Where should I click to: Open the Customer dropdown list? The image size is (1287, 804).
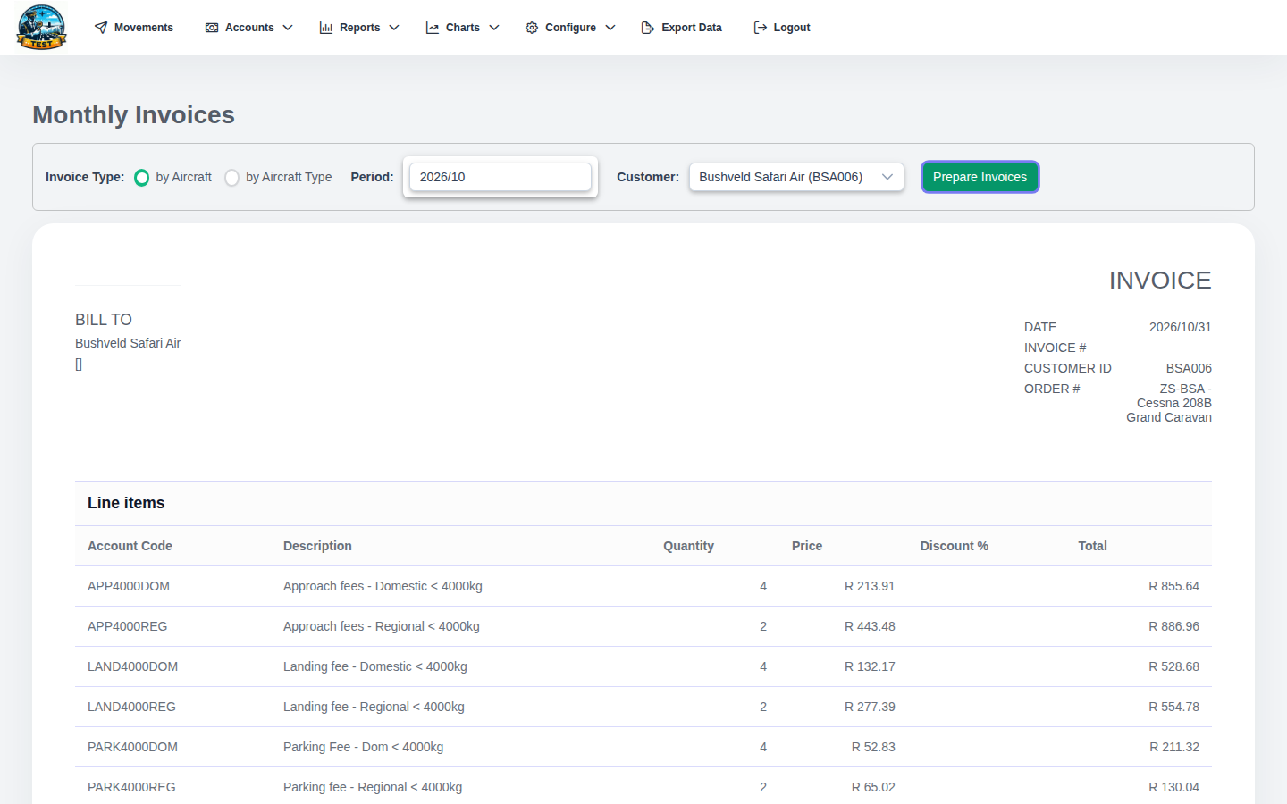pyautogui.click(x=796, y=177)
